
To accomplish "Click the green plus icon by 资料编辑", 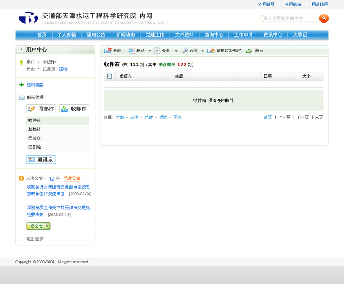I will pos(21,85).
